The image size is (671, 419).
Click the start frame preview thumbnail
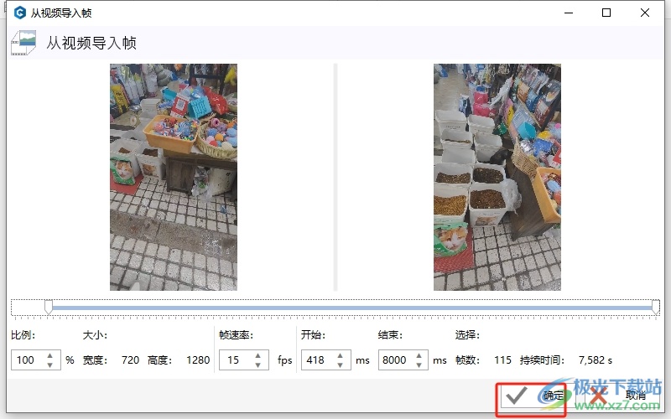(x=174, y=177)
